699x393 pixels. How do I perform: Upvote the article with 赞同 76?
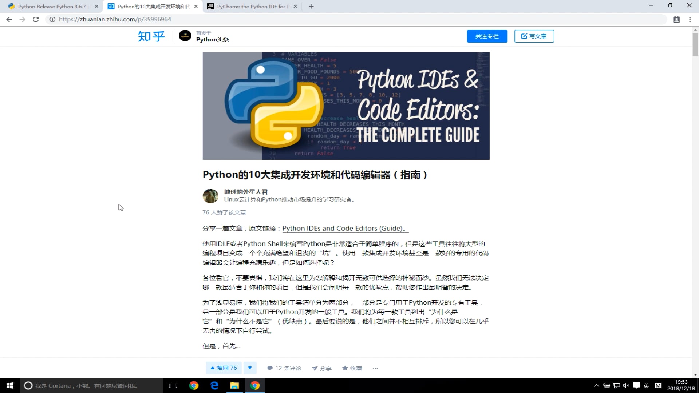pyautogui.click(x=223, y=368)
